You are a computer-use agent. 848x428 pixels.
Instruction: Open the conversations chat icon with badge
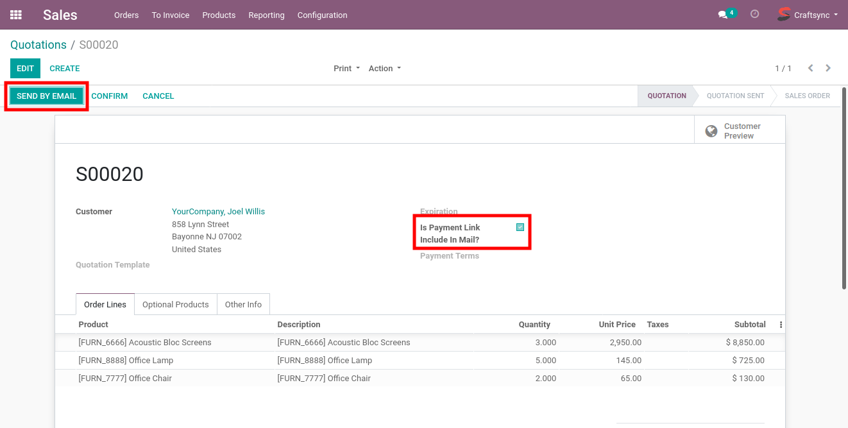(723, 15)
